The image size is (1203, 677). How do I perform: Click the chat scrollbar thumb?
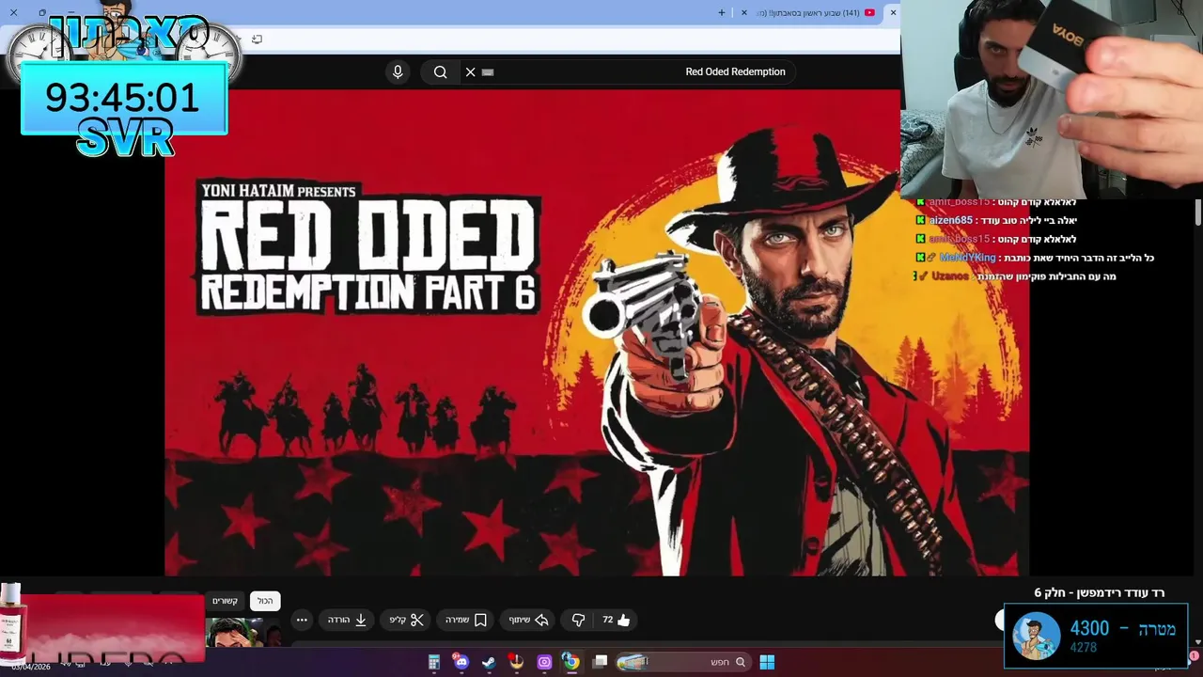[1198, 212]
